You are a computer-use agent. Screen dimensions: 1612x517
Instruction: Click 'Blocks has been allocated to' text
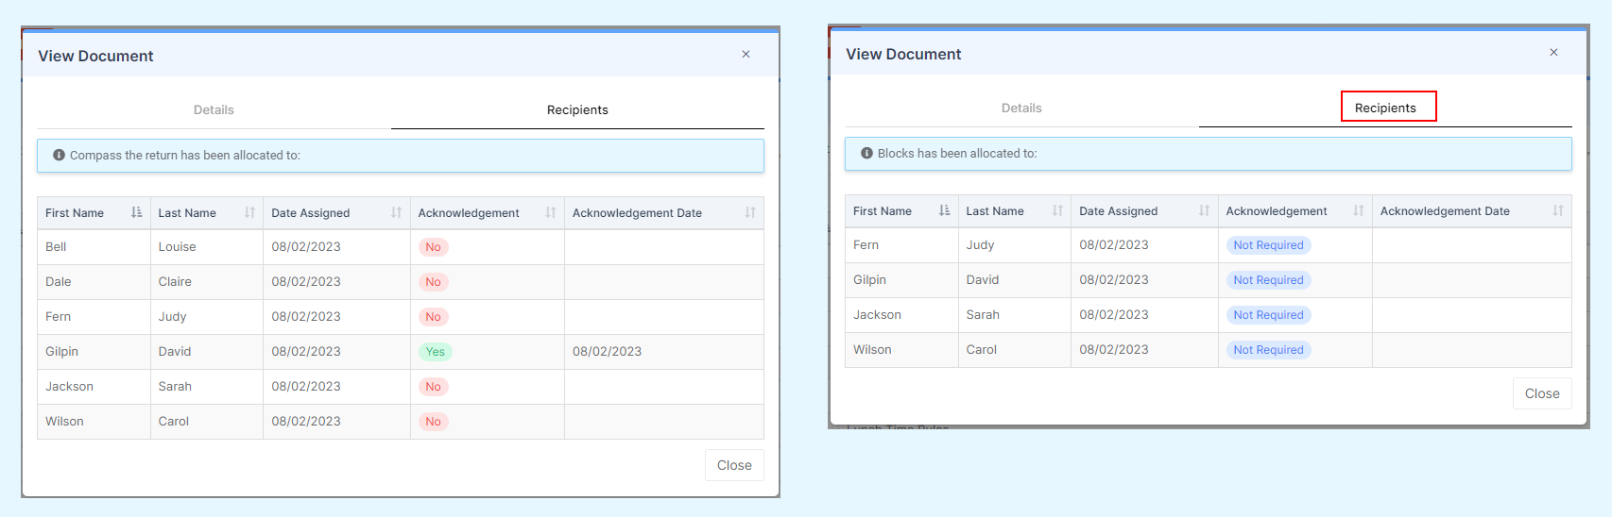coord(957,154)
